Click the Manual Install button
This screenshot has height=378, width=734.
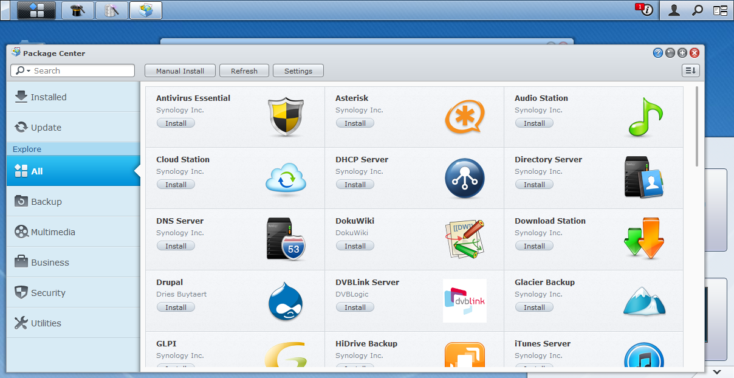click(x=180, y=70)
